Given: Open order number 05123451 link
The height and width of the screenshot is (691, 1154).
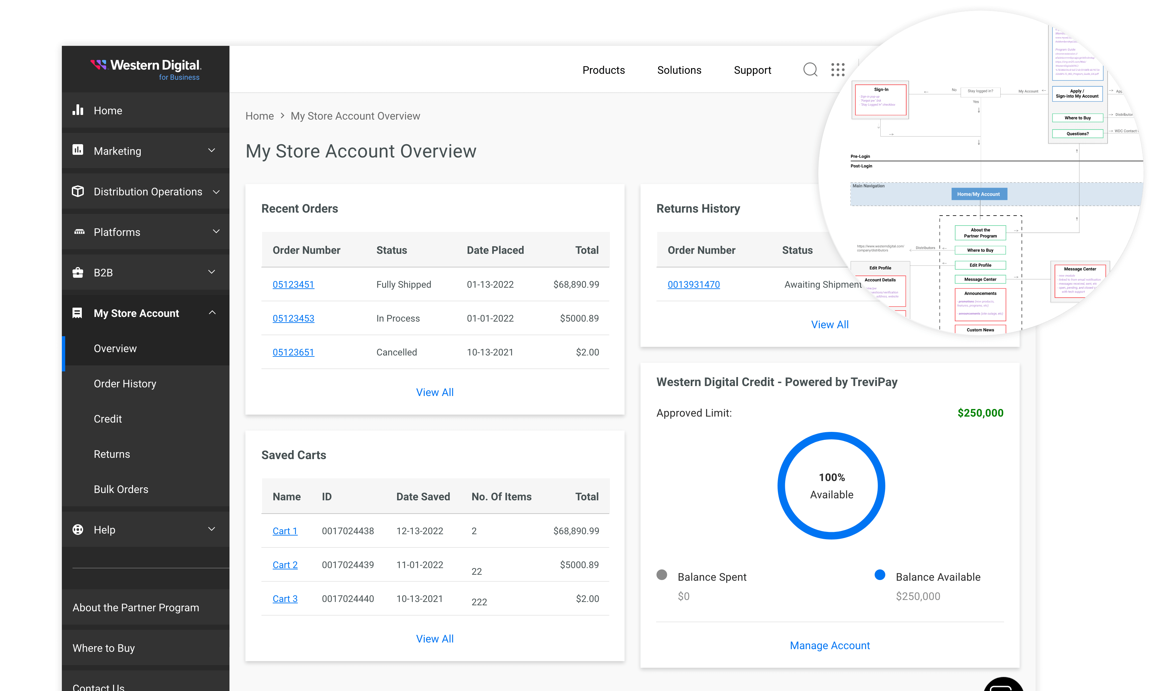Looking at the screenshot, I should pos(293,284).
